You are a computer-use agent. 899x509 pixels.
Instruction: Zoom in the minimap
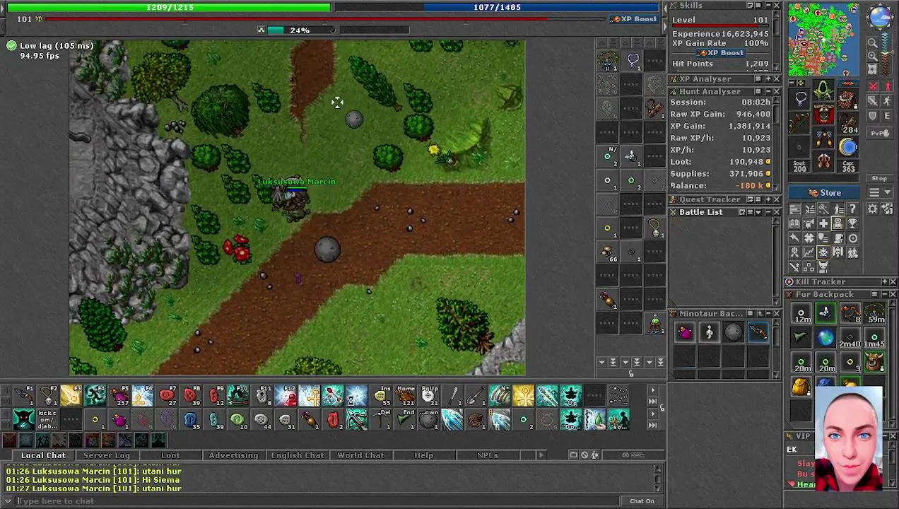(x=873, y=55)
